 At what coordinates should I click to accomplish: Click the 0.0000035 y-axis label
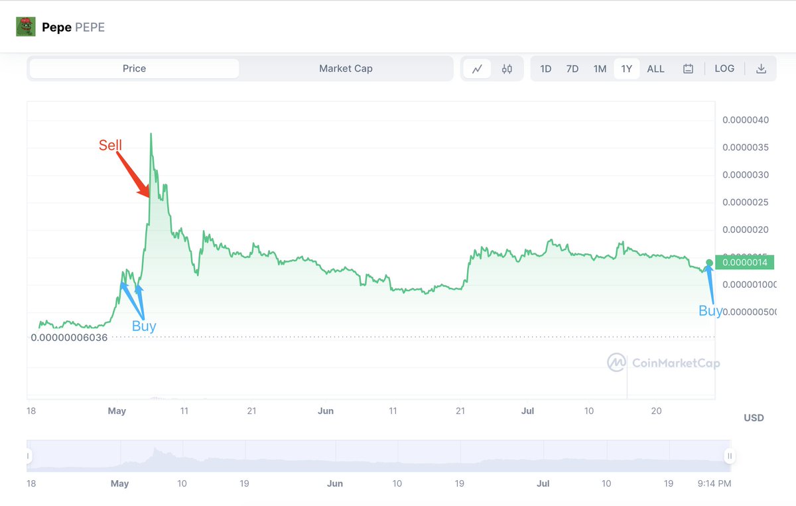745,147
